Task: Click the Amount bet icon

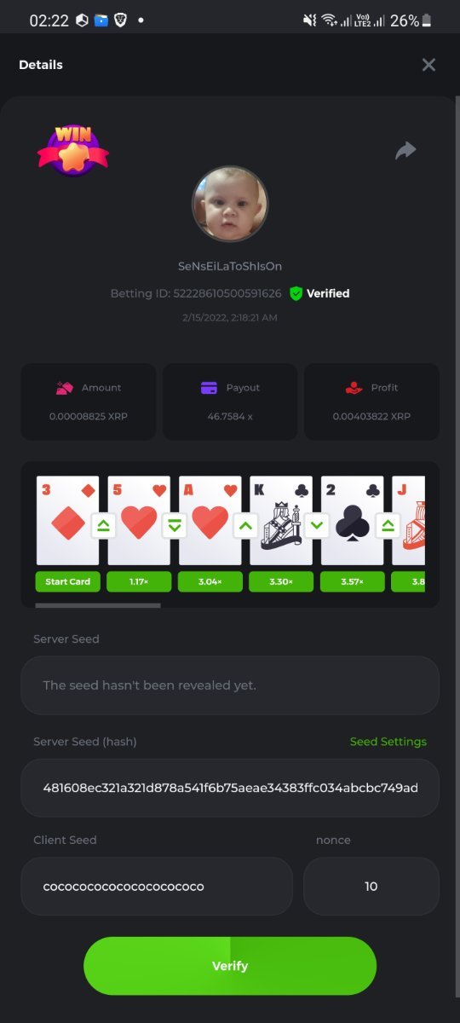Action: pos(65,388)
